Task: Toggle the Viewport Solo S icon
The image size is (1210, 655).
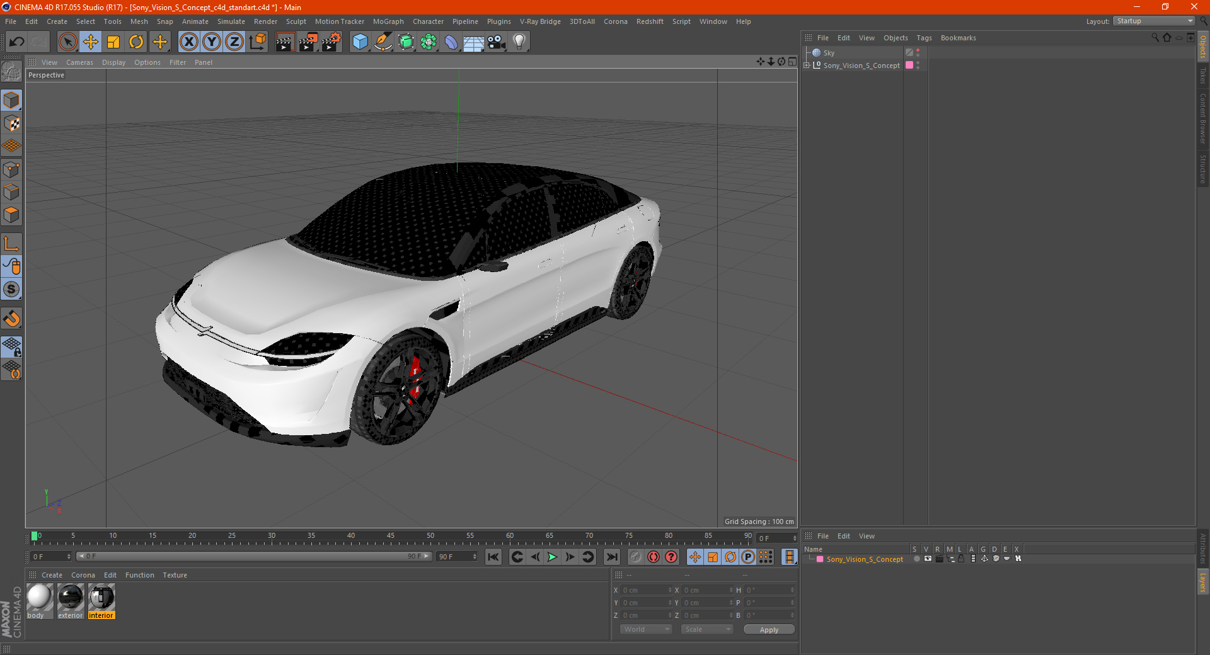Action: (11, 289)
